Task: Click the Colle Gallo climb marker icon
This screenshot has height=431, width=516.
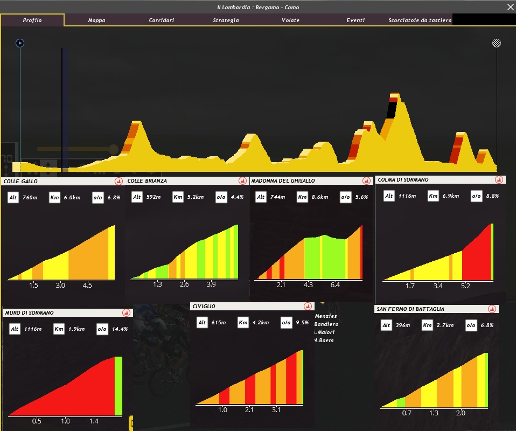Action: (x=118, y=181)
